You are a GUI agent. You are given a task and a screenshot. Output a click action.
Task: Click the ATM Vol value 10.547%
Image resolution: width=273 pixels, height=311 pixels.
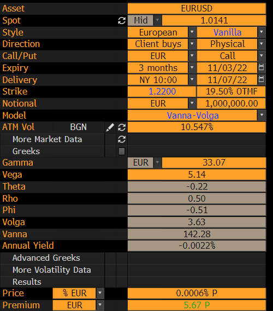coord(197,127)
